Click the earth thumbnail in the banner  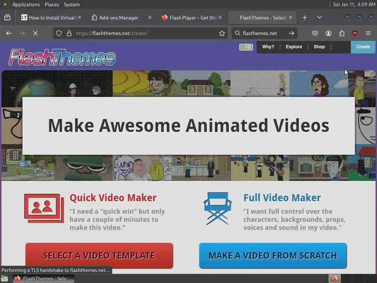[28, 84]
